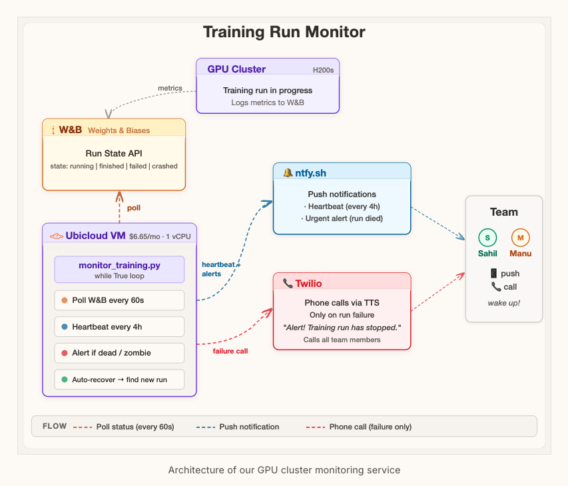Click the Ubicloud VM title

click(x=95, y=236)
